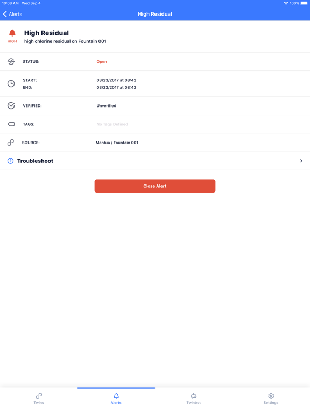This screenshot has height=413, width=310.
Task: Click the tag icon beside Tags
Action: (11, 124)
